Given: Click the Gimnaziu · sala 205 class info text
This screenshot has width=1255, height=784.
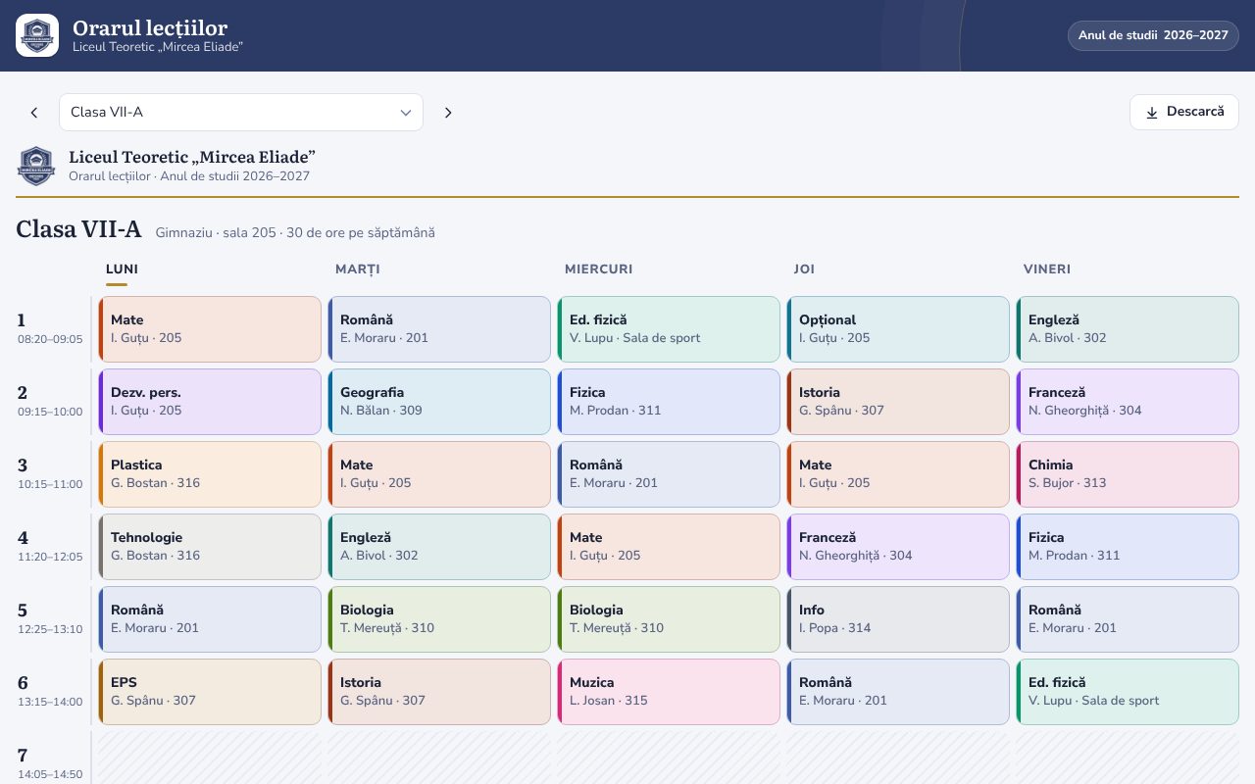Looking at the screenshot, I should (x=295, y=233).
